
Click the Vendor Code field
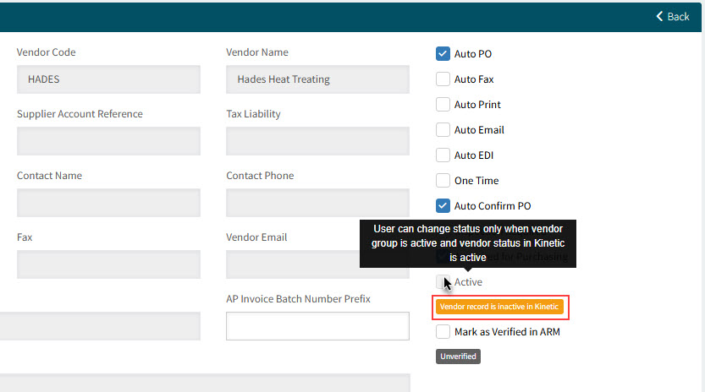[108, 79]
